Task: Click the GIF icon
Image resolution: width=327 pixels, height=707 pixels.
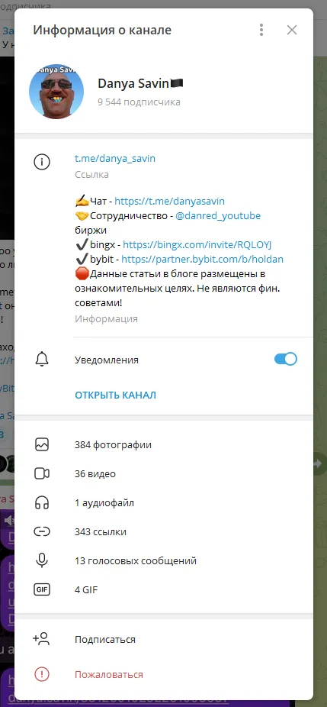Action: 42,589
